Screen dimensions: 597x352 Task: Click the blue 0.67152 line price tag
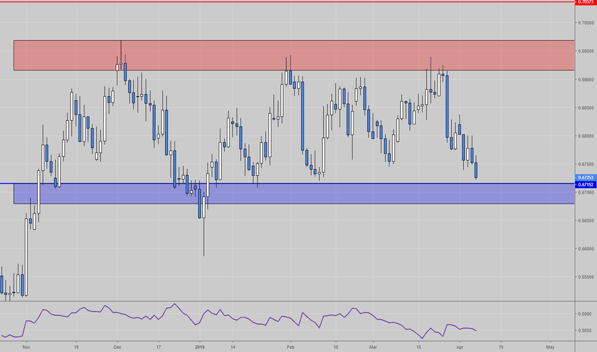[585, 184]
